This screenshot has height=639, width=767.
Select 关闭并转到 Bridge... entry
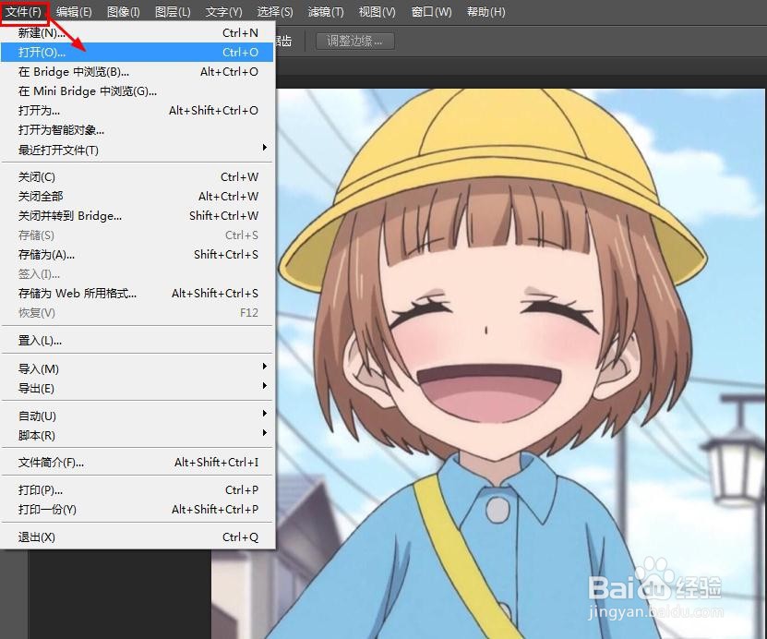tap(137, 216)
